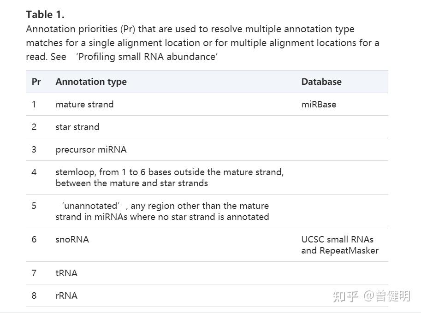The height and width of the screenshot is (313, 421).
Task: Click the 'Pr' column header
Action: click(x=36, y=82)
